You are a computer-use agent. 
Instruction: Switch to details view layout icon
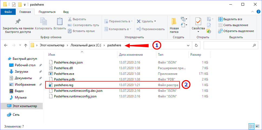(251, 126)
